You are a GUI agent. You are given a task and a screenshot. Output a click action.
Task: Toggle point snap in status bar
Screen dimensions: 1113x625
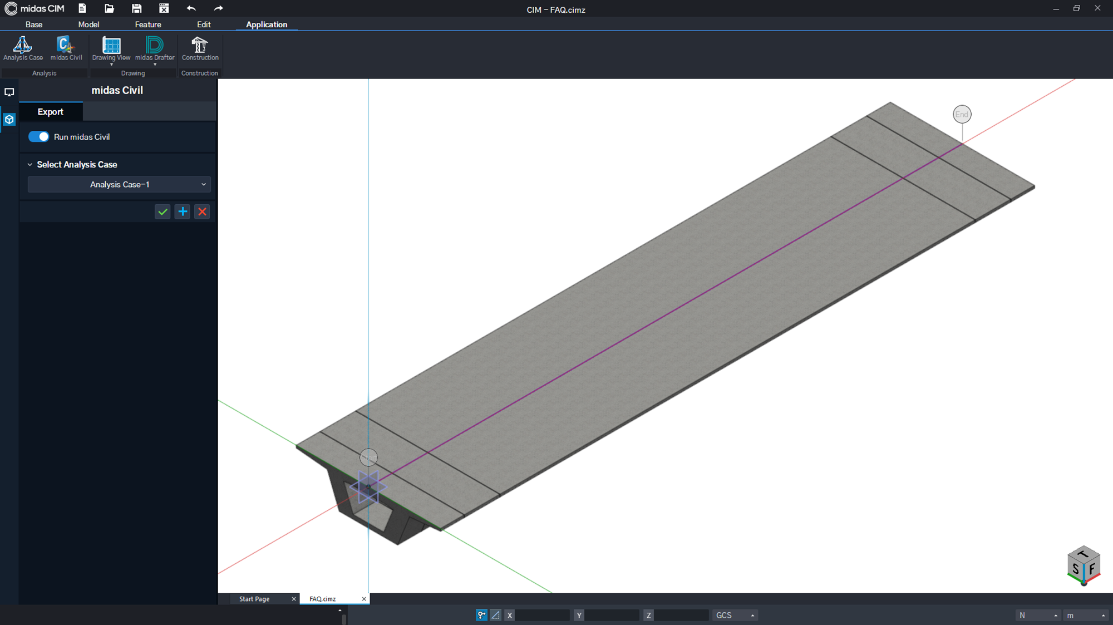481,615
